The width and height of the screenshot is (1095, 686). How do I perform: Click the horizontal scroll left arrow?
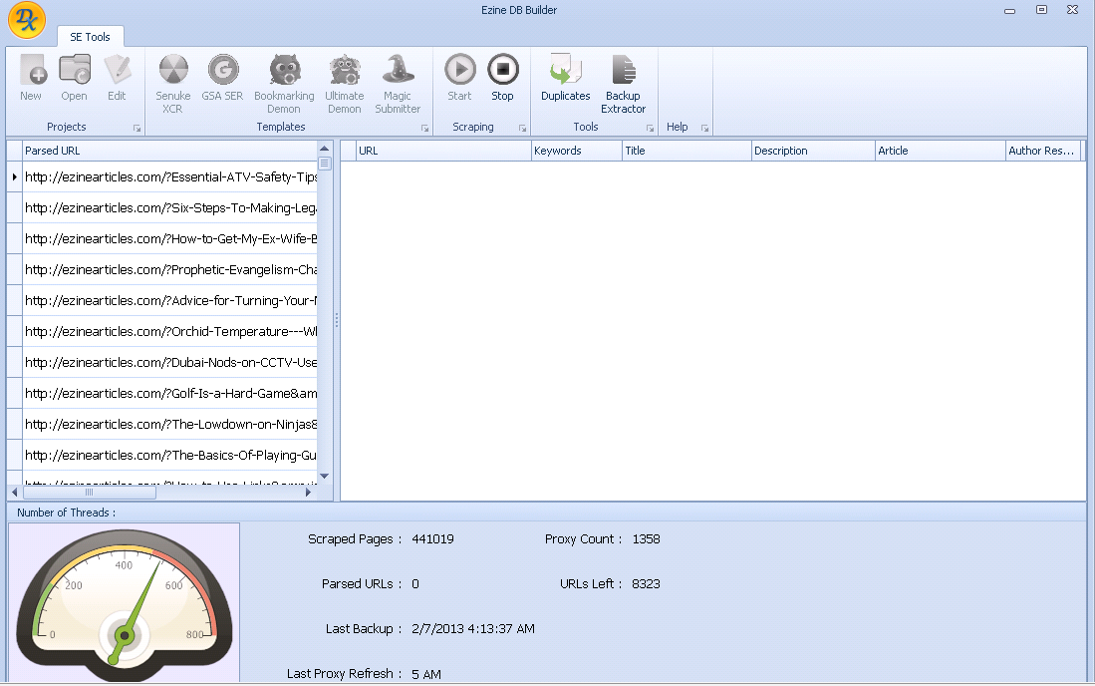click(x=15, y=493)
